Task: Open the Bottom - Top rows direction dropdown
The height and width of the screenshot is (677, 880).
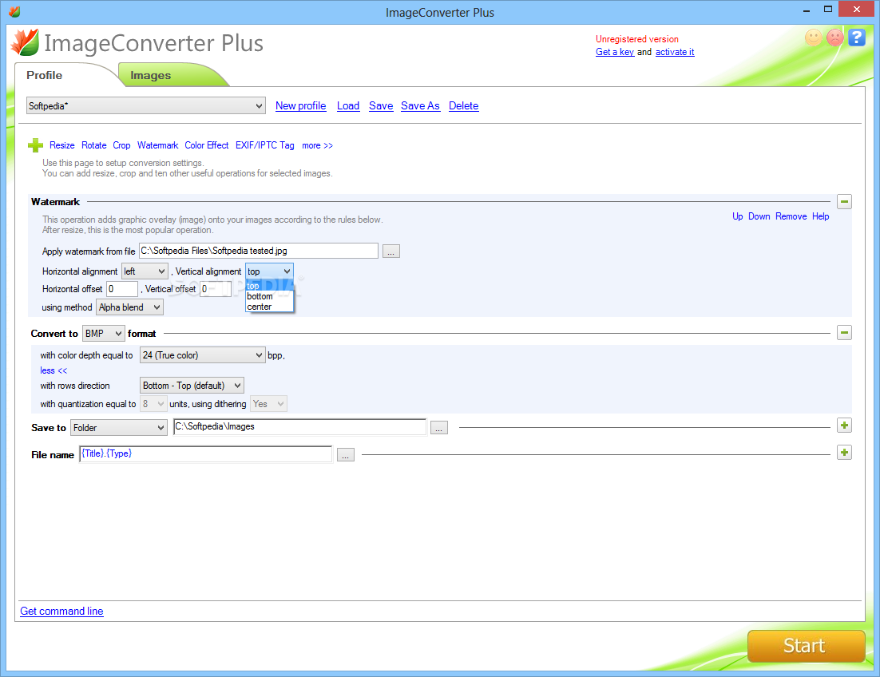Action: click(x=192, y=386)
